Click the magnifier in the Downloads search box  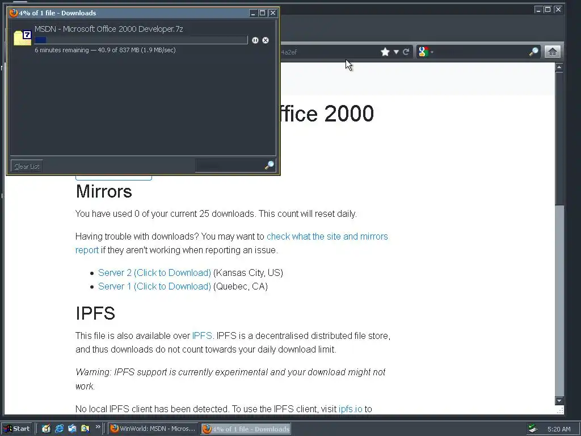[270, 165]
